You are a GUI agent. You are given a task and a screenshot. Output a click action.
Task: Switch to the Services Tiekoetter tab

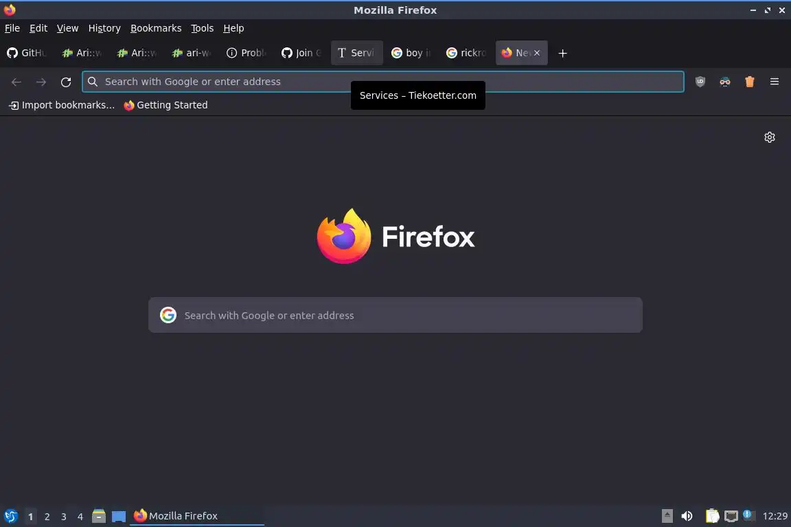(x=357, y=53)
